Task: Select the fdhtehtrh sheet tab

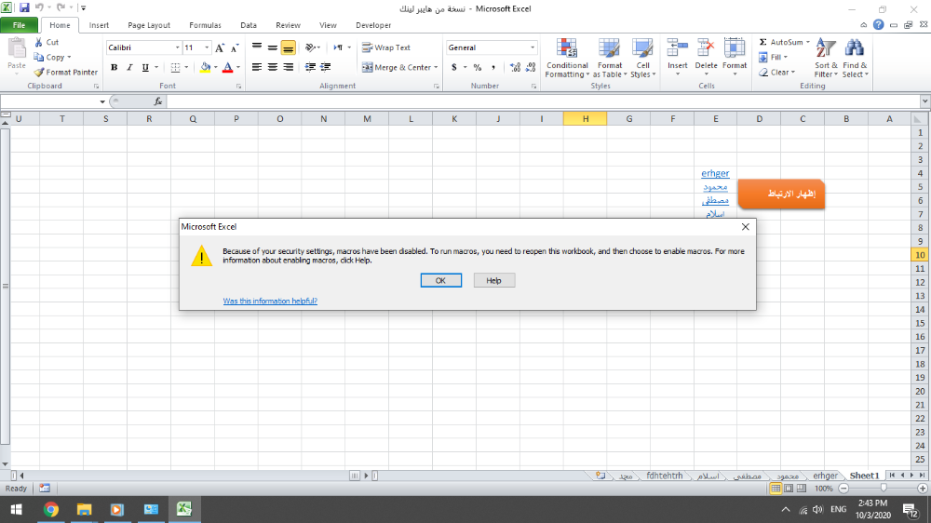Action: pos(664,476)
